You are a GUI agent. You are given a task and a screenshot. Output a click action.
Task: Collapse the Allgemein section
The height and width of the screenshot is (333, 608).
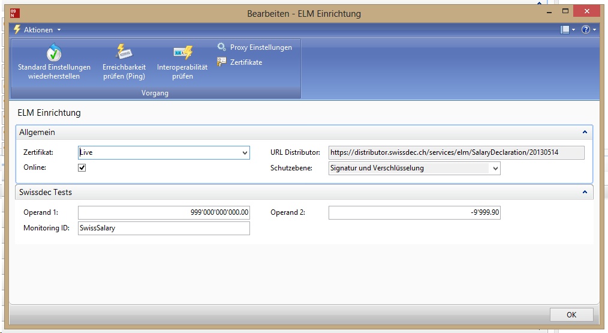coord(585,132)
